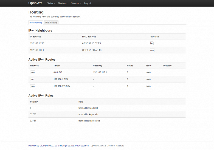Click lan badge on the 192.168.1.0/24 route
Image resolution: width=214 pixels, height=150 pixels.
(x=32, y=79)
